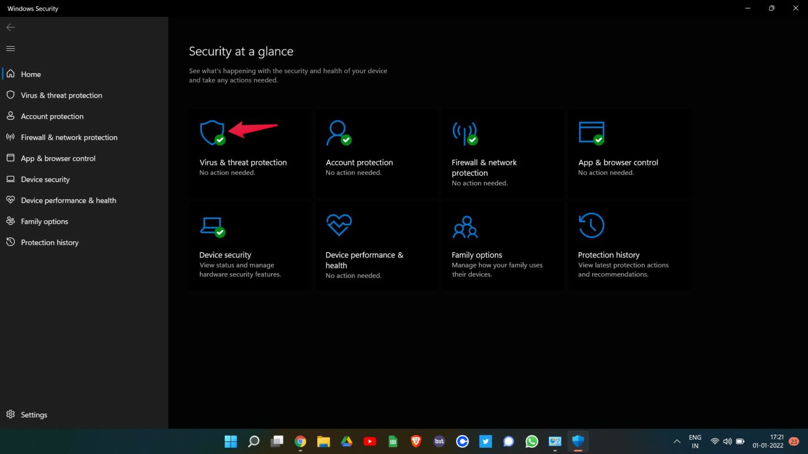Open App & browser control via its window icon
This screenshot has height=454, width=808.
point(591,132)
